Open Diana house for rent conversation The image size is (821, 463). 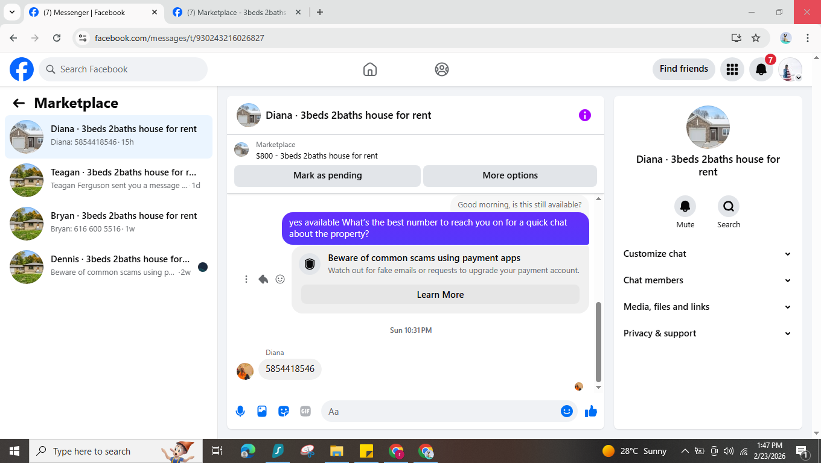click(x=109, y=136)
